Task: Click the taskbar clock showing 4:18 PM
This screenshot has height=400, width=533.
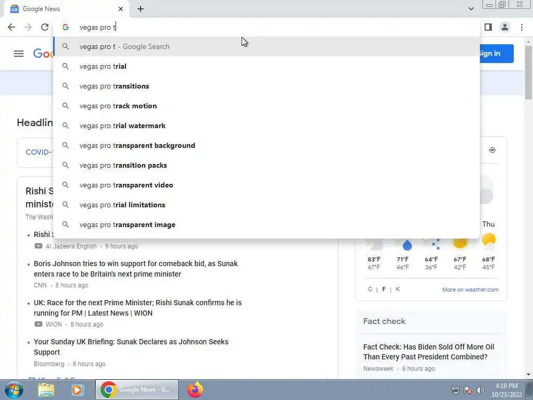Action: tap(506, 390)
